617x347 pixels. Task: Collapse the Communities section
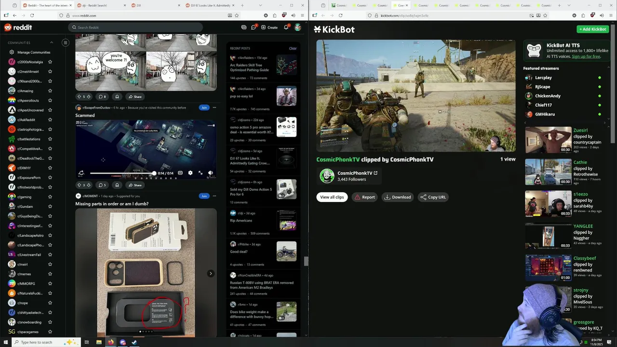[52, 42]
